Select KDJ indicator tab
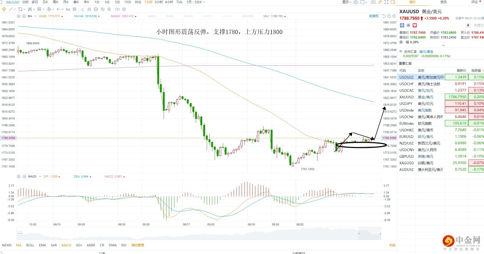This screenshot has width=484, height=254. pos(79,245)
